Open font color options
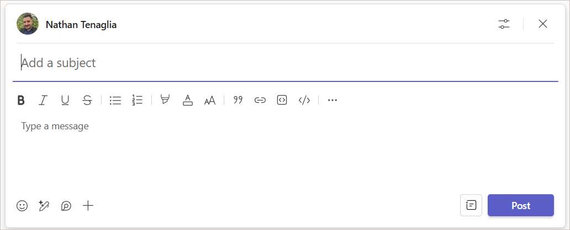570x230 pixels. click(188, 100)
